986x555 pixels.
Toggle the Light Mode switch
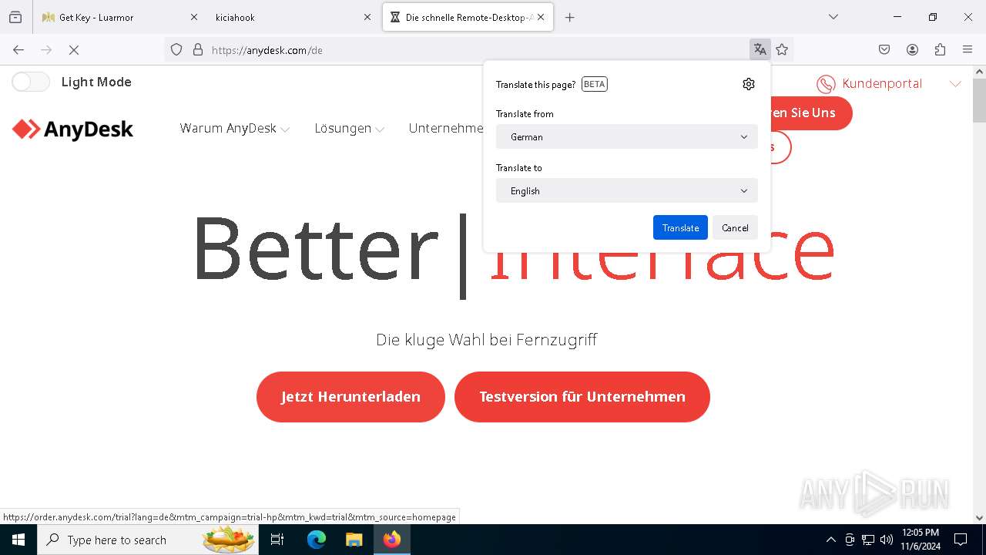pyautogui.click(x=31, y=82)
